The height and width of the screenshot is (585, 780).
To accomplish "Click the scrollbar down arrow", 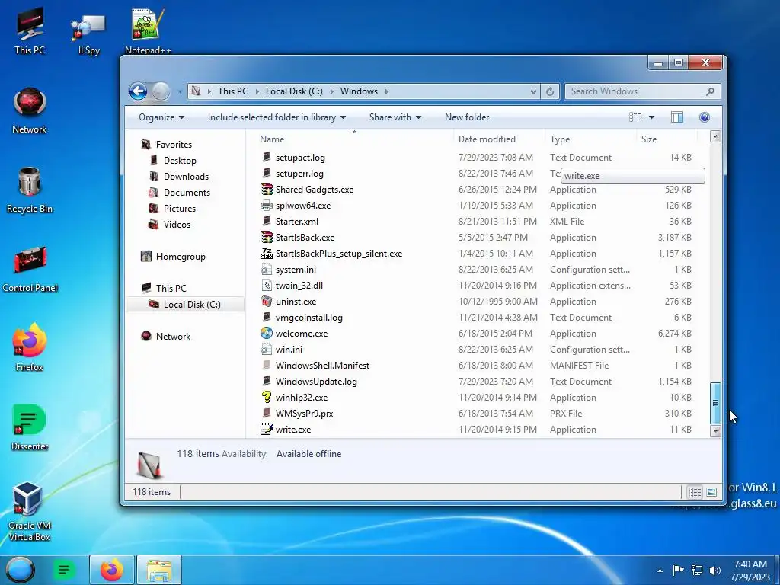I will click(x=715, y=431).
